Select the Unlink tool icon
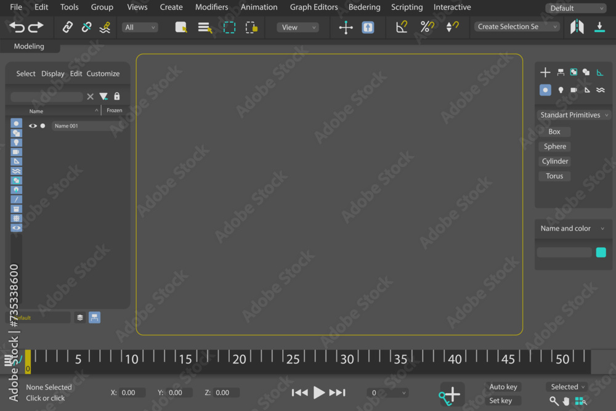The image size is (616, 411). pyautogui.click(x=86, y=27)
